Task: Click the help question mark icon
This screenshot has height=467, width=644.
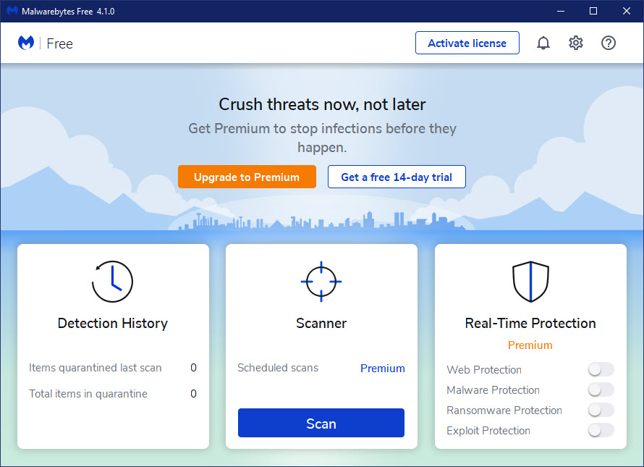Action: pyautogui.click(x=609, y=43)
